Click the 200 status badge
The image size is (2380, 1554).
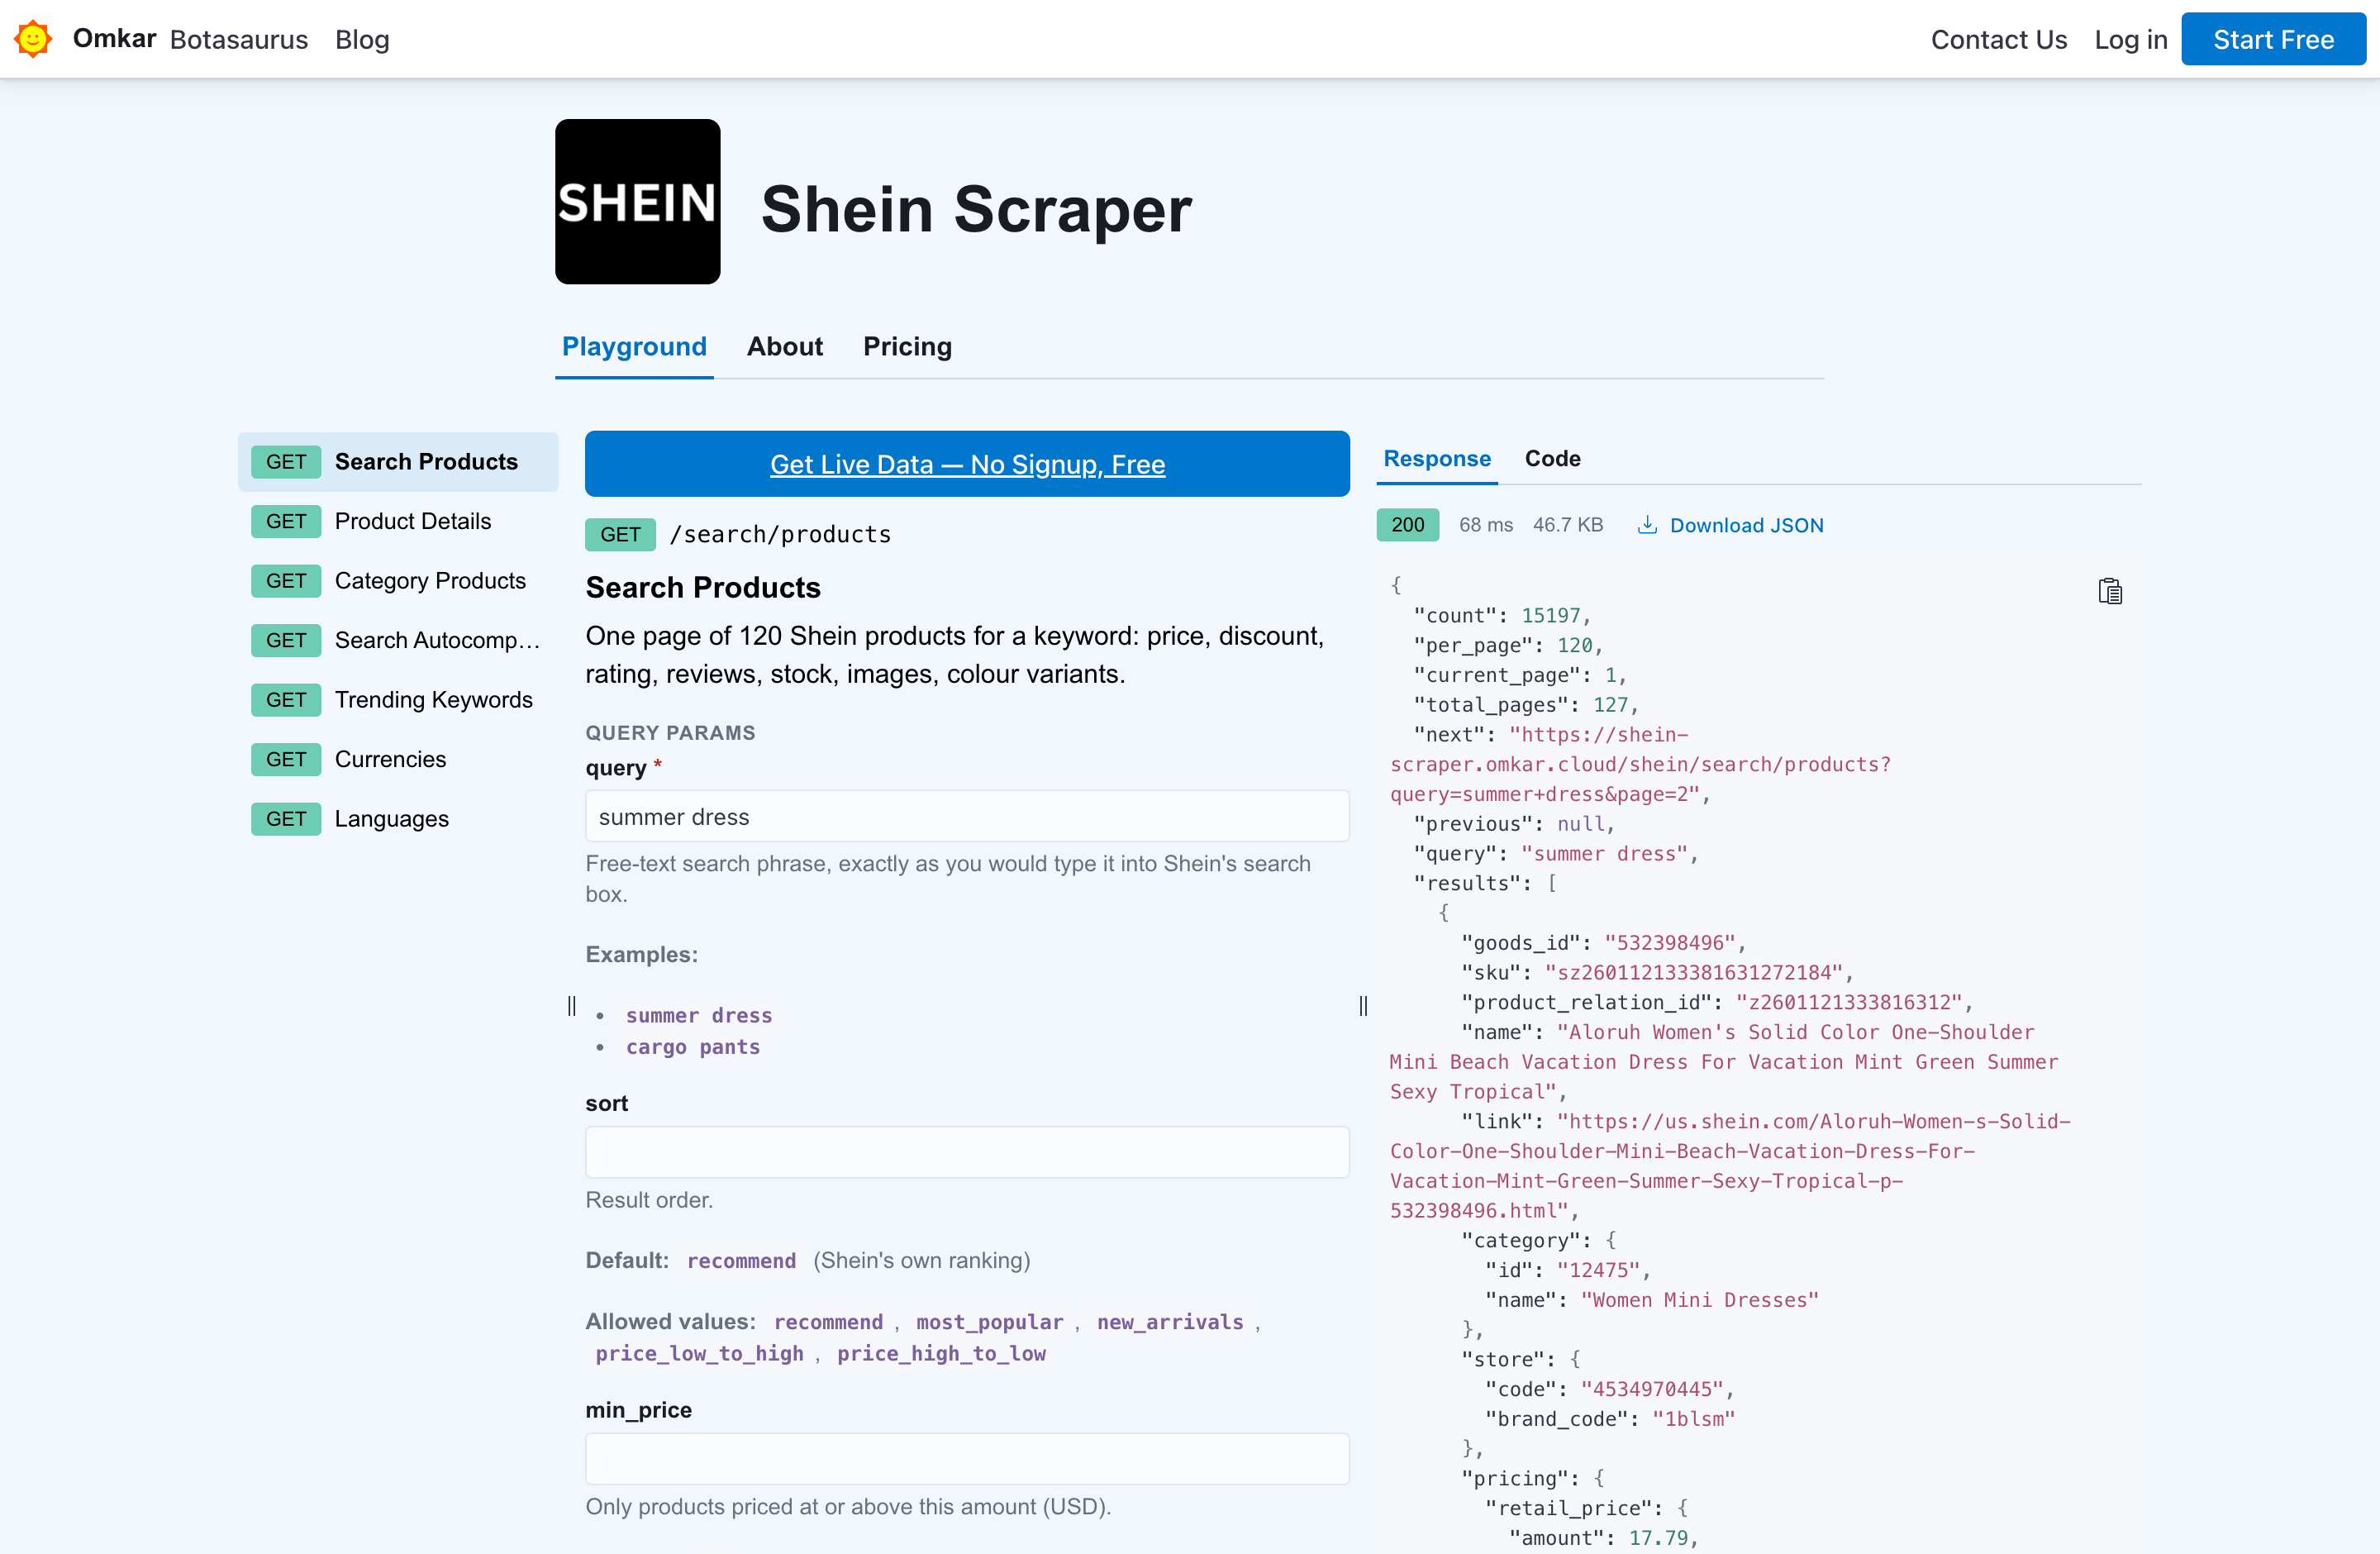point(1407,525)
